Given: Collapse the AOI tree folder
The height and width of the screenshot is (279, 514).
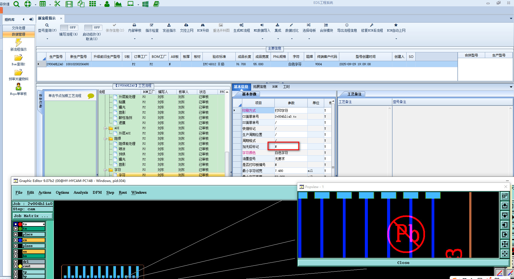Looking at the screenshot, I should pos(105,128).
